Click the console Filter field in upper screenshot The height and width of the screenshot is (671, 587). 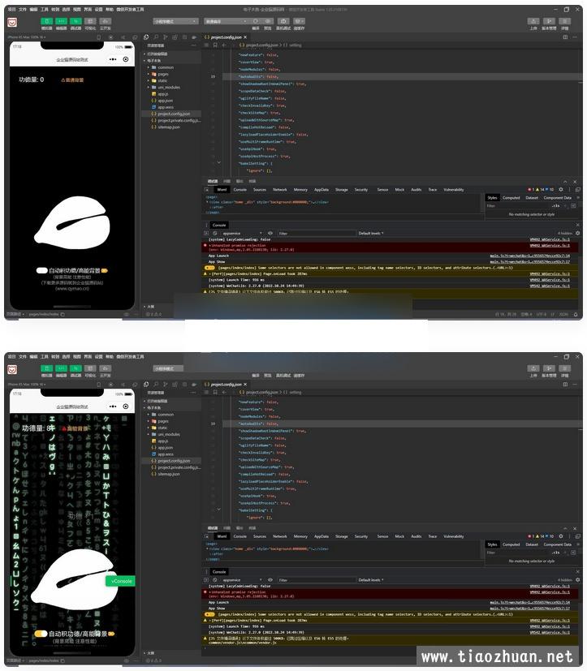click(x=317, y=233)
